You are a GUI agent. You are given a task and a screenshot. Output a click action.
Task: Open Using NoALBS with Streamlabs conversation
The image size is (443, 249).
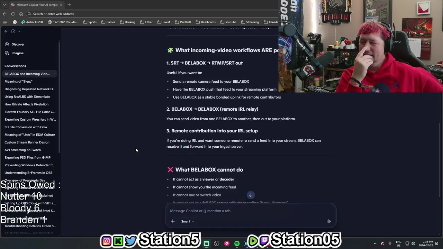[x=27, y=96]
